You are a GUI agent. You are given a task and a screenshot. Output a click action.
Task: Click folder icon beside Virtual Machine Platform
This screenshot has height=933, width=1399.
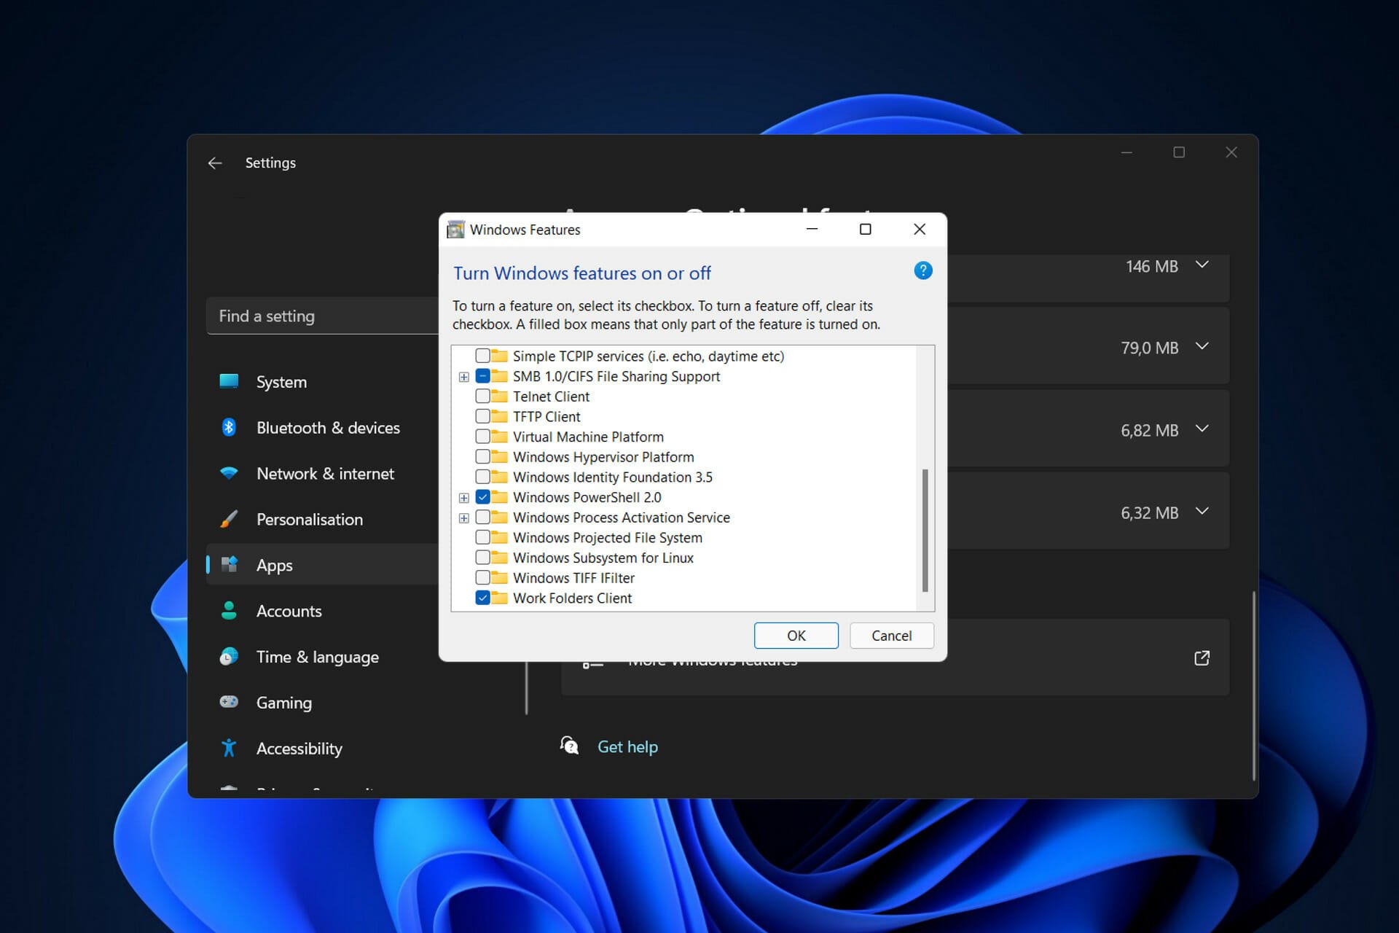(499, 437)
